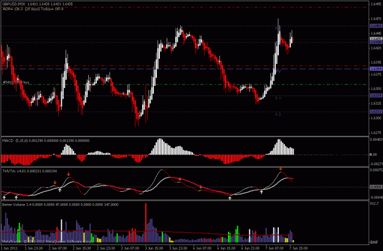Click the ADR= 136.1 (20 days) info line
383x251 pixels.
click(32, 9)
